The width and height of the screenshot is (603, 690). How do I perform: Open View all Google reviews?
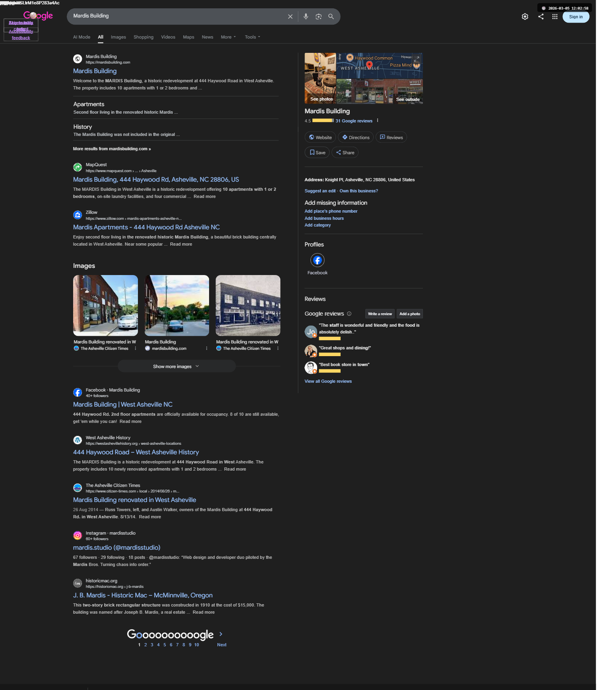pyautogui.click(x=328, y=381)
